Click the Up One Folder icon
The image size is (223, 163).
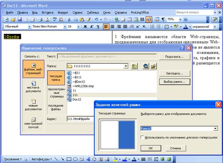coord(134,66)
